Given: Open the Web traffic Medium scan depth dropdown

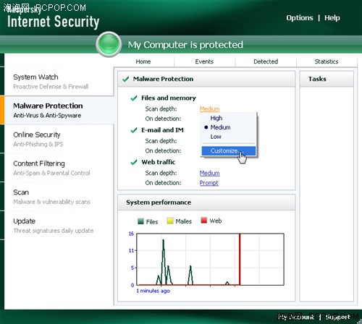Looking at the screenshot, I should 209,173.
